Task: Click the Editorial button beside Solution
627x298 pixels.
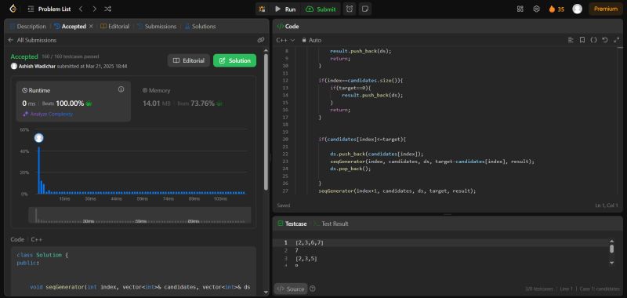Action: click(x=189, y=61)
